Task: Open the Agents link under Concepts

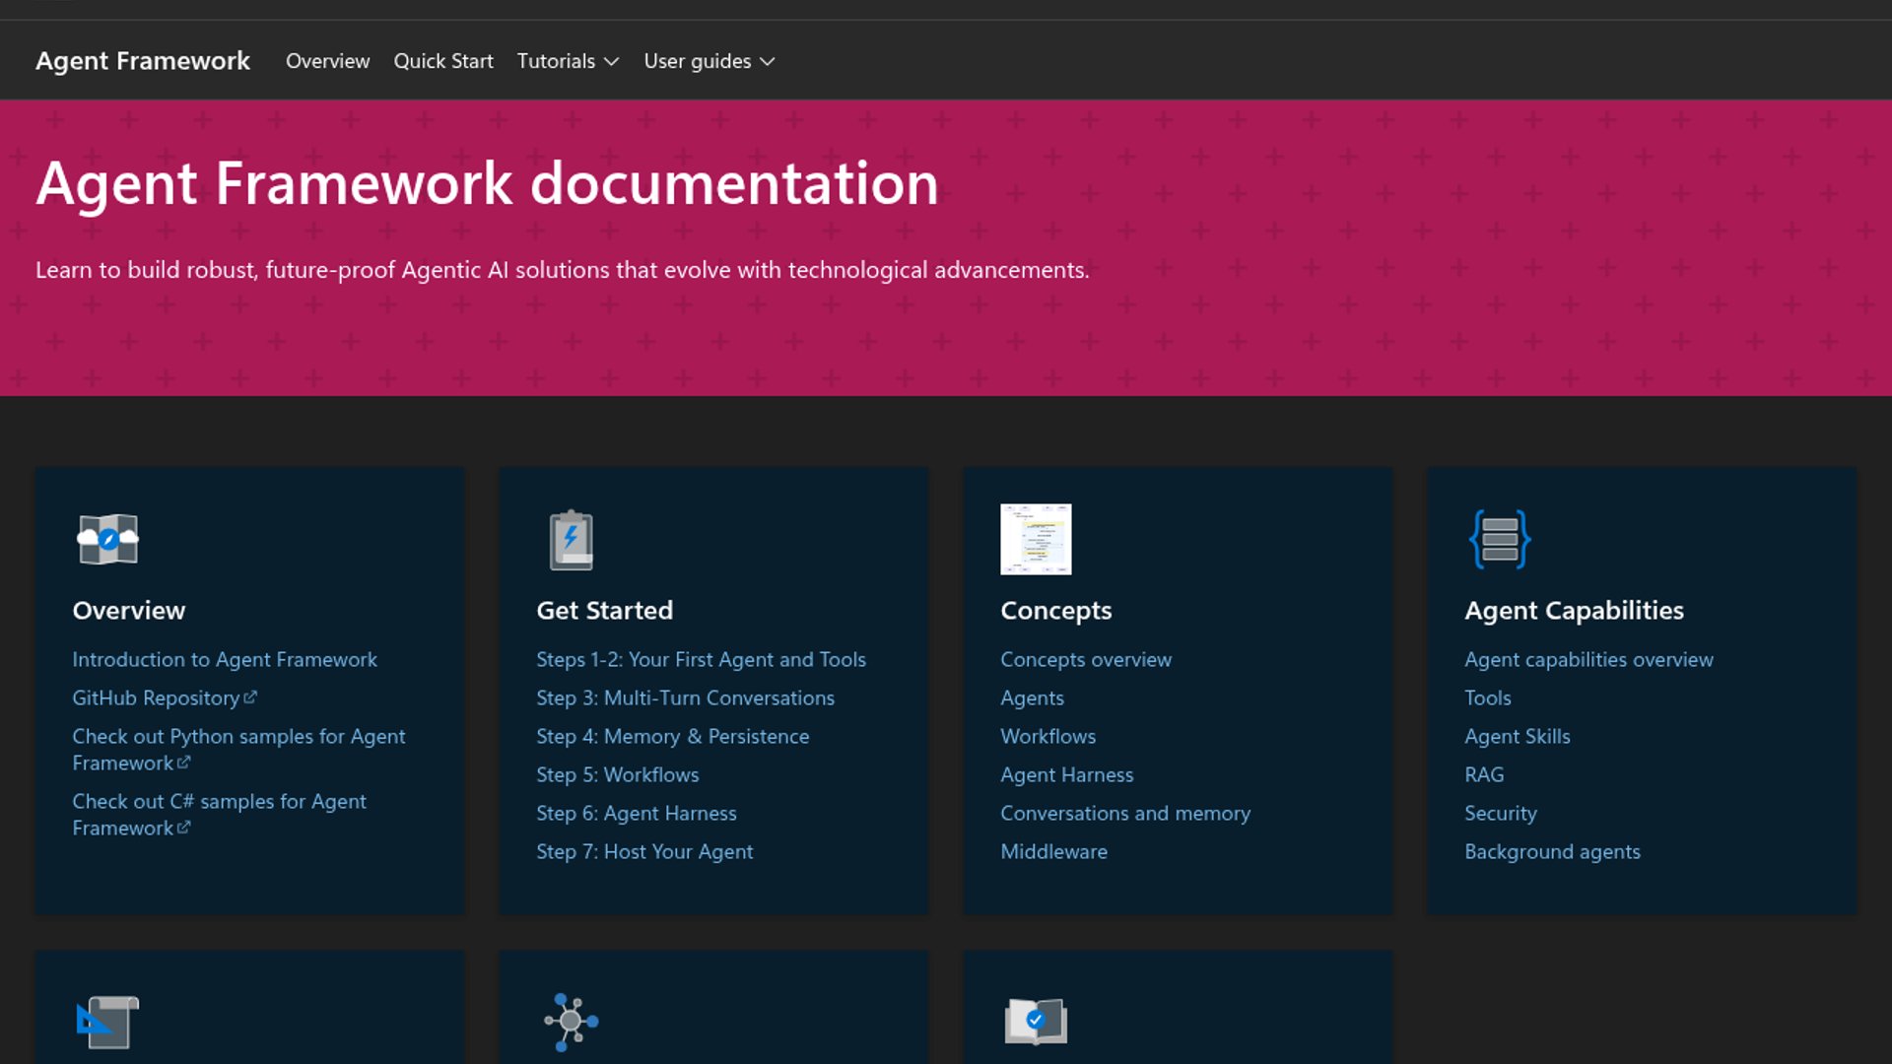Action: pos(1032,698)
